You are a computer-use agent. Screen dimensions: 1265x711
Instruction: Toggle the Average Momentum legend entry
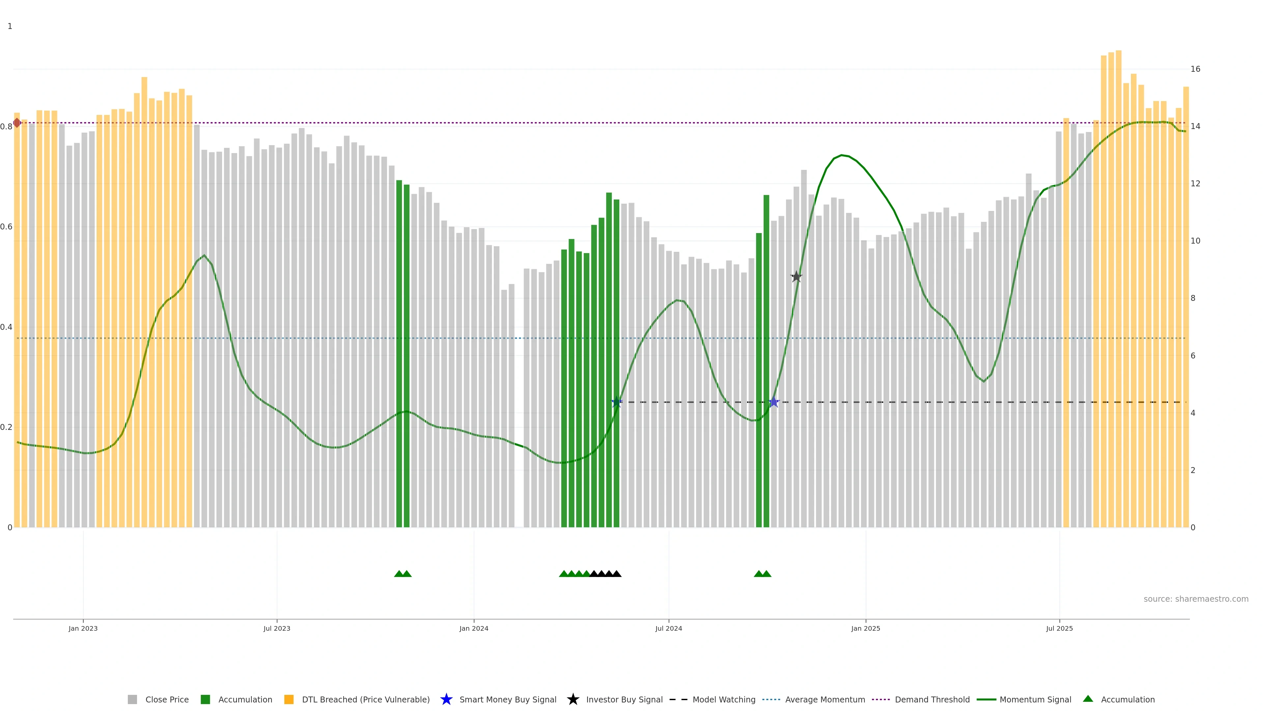coord(825,700)
